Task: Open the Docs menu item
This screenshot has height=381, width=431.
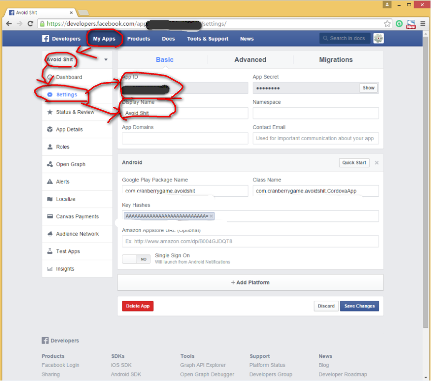Action: point(168,39)
